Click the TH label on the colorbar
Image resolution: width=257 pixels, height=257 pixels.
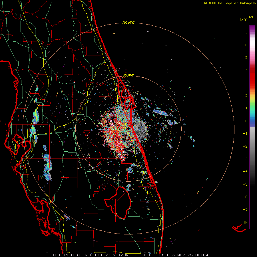[245, 222]
